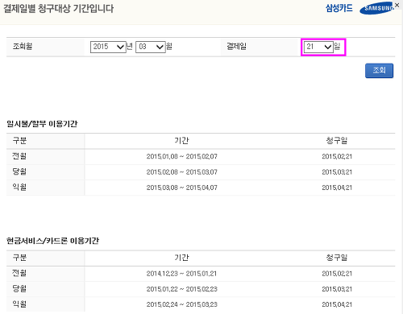Close the popup with the X icon
The width and height of the screenshot is (403, 314).
(397, 5)
